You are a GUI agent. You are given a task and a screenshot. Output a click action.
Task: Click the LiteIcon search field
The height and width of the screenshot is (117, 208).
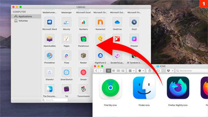click(55, 100)
